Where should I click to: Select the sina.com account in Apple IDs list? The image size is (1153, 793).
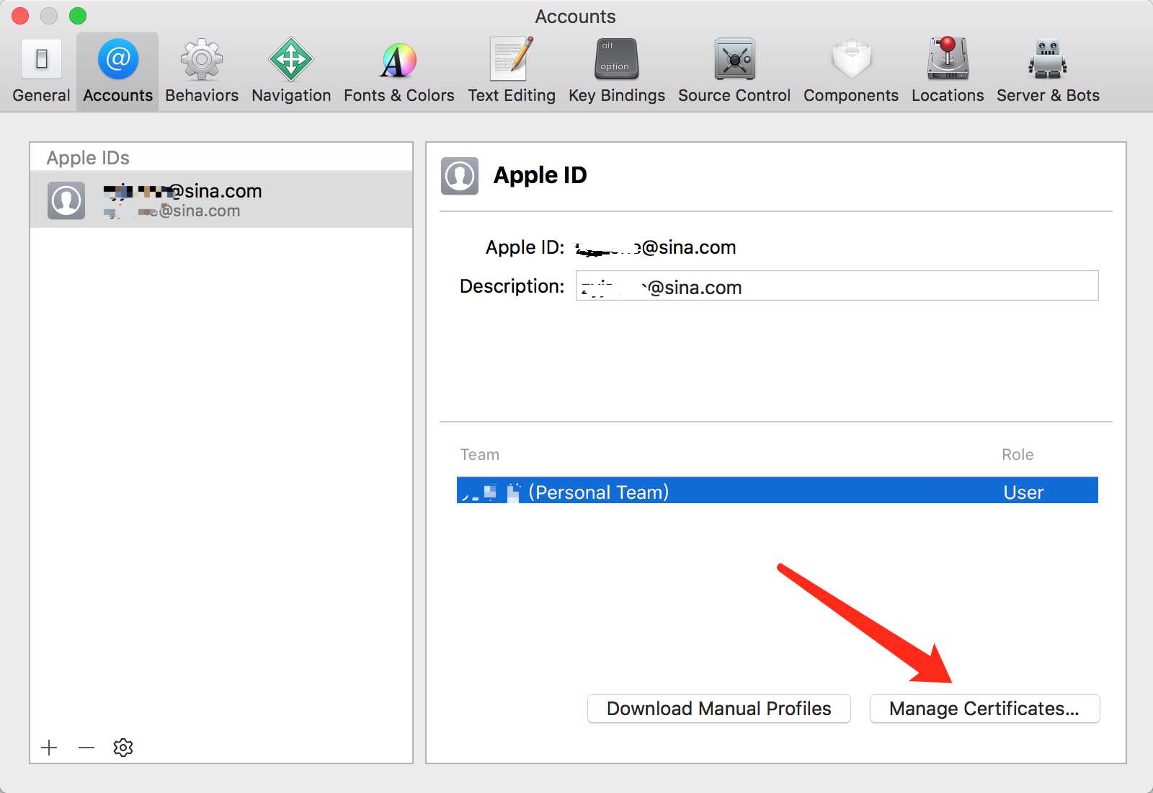(221, 200)
